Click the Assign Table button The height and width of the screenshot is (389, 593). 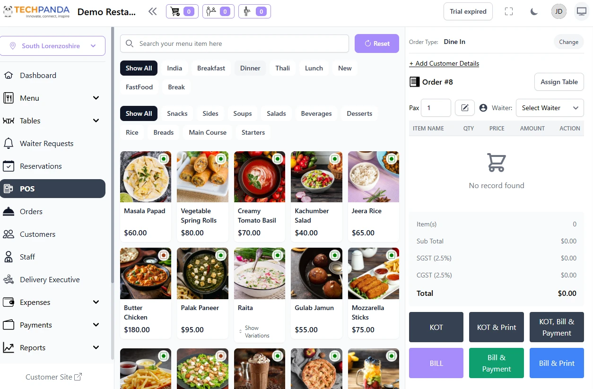[x=559, y=82]
